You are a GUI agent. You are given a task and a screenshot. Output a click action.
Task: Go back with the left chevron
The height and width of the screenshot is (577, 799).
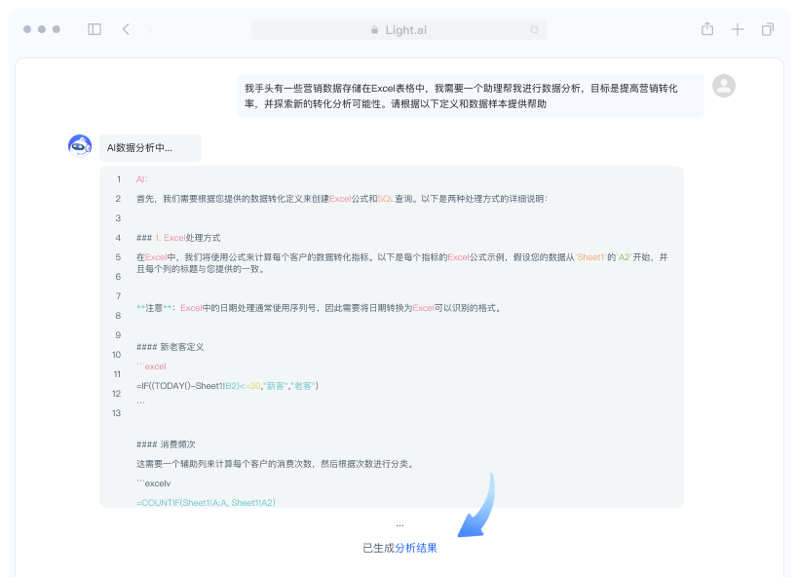126,29
